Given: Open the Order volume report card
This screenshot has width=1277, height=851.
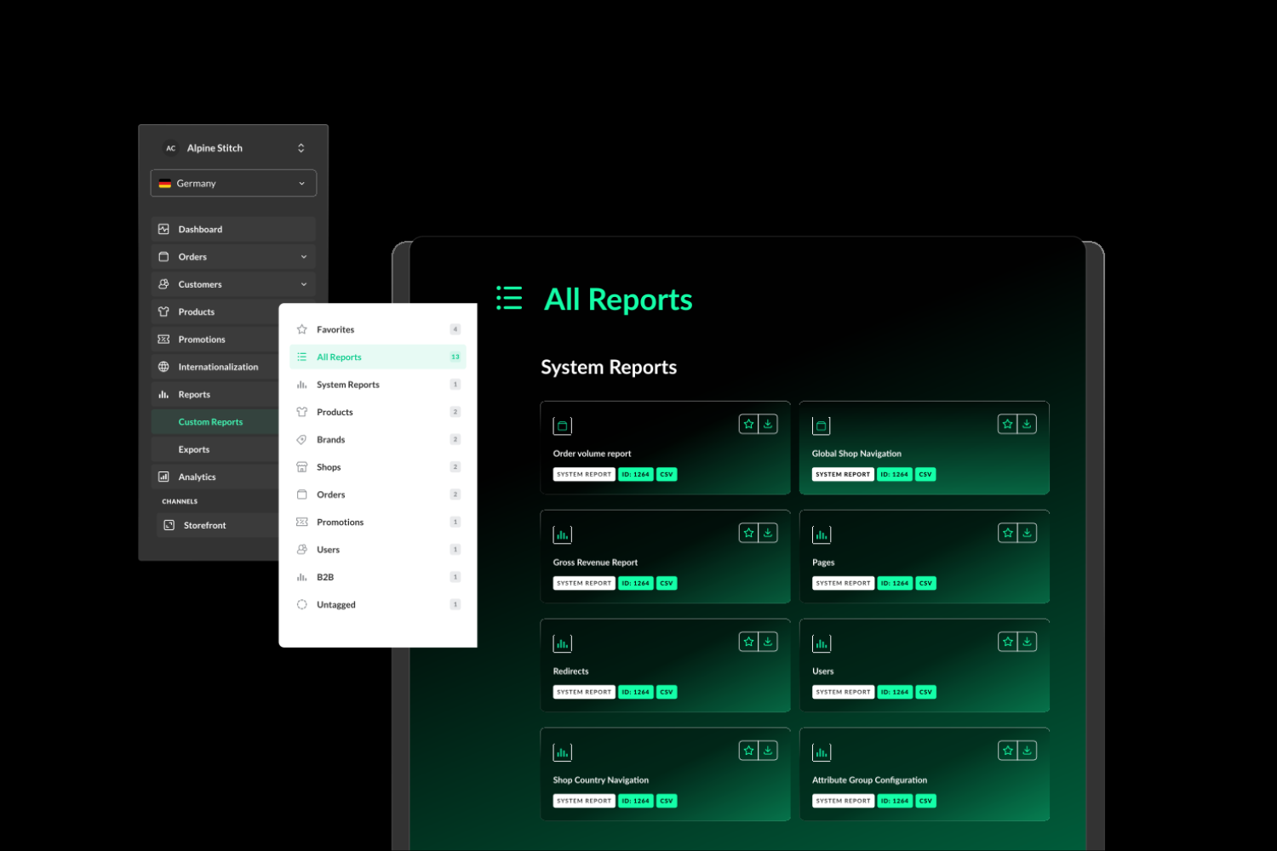Looking at the screenshot, I should click(665, 448).
